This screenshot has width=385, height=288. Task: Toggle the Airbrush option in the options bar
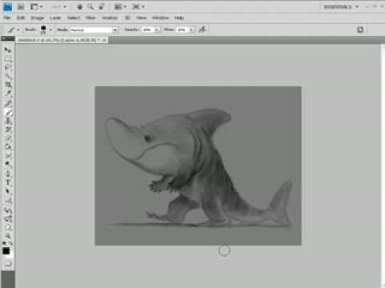click(202, 30)
